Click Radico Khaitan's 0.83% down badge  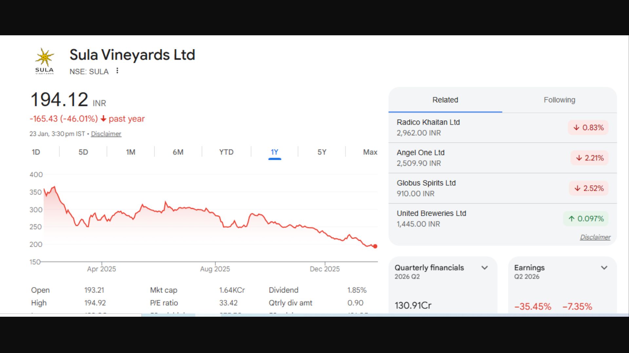(588, 127)
